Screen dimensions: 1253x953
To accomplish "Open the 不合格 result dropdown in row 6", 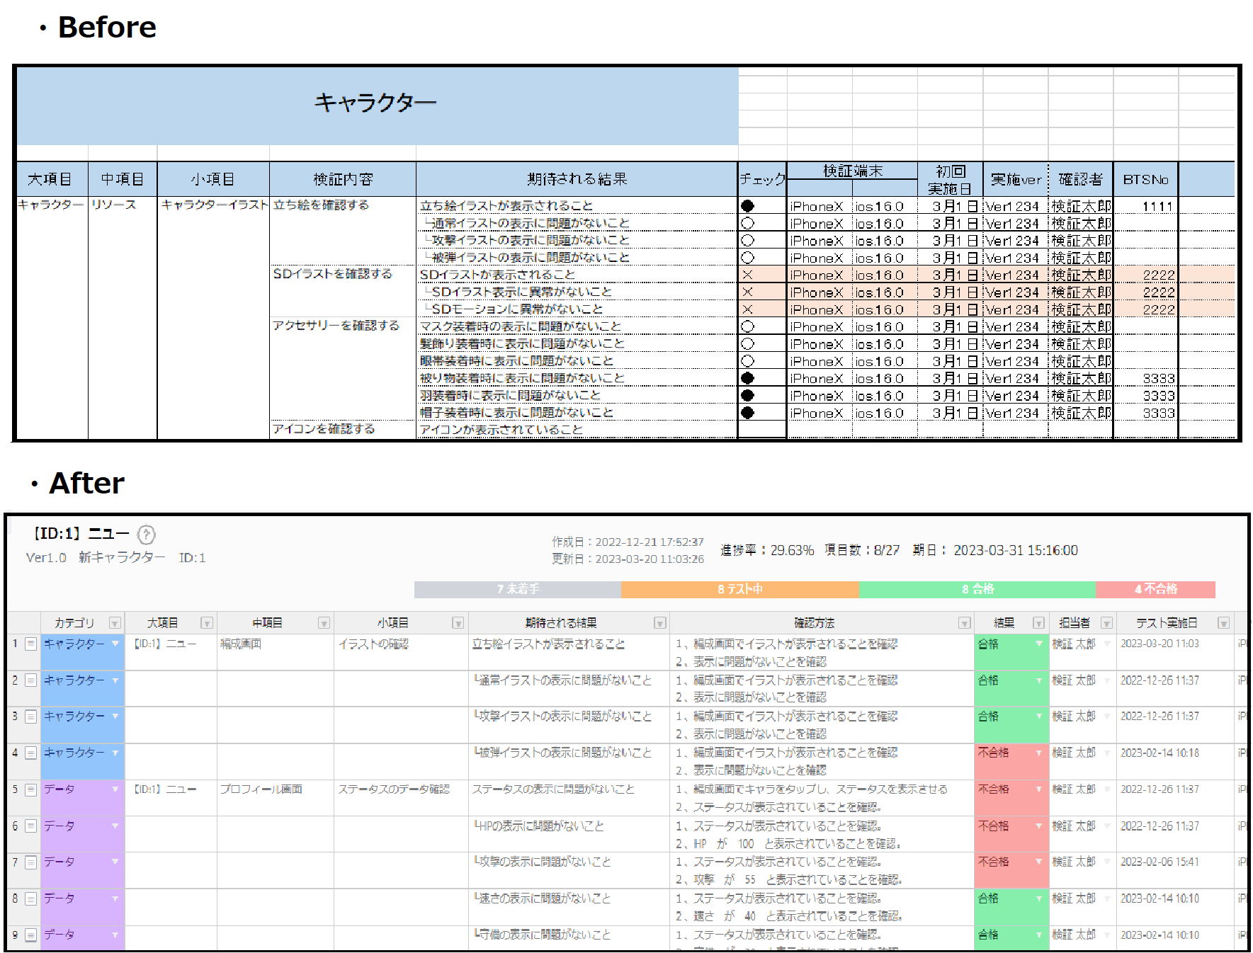I will click(x=1039, y=826).
